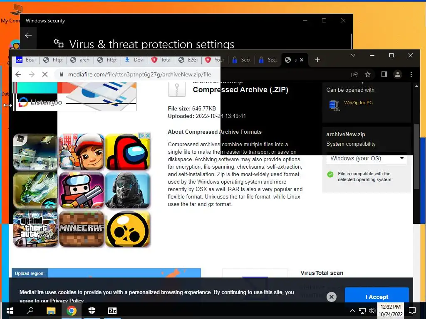
Task: Show hidden tray icons
Action: coord(352,311)
